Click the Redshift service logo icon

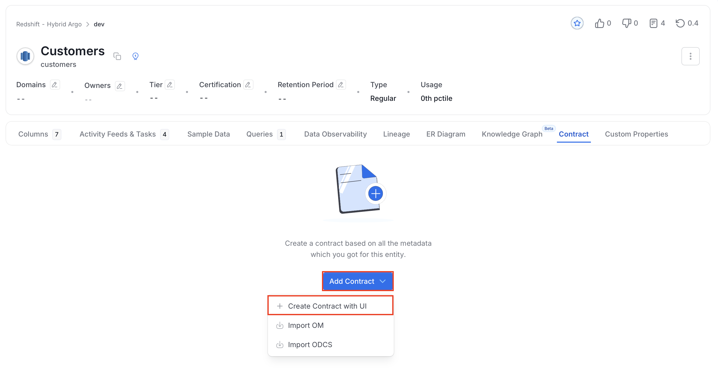pos(25,56)
